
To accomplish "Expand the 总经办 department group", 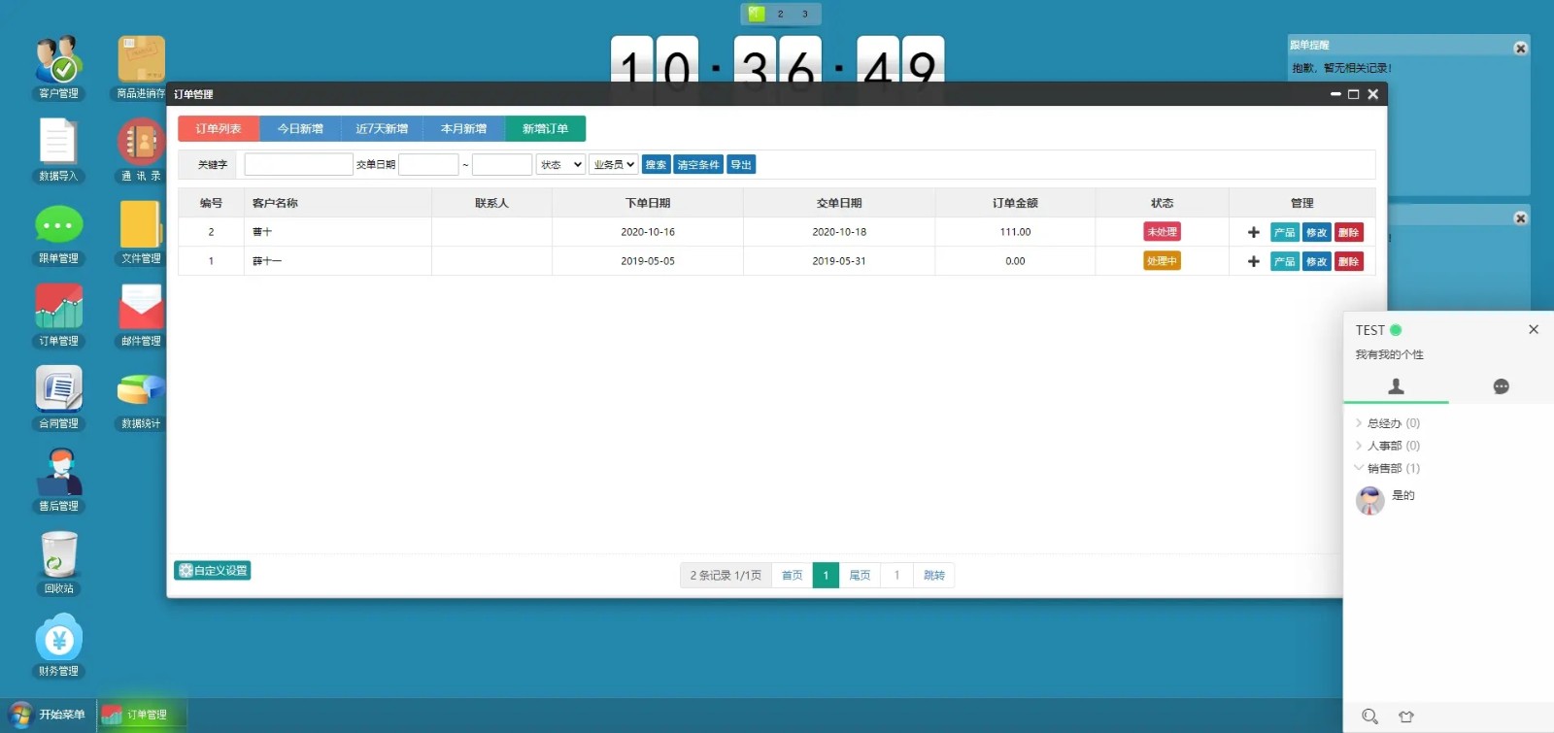I will point(1384,423).
